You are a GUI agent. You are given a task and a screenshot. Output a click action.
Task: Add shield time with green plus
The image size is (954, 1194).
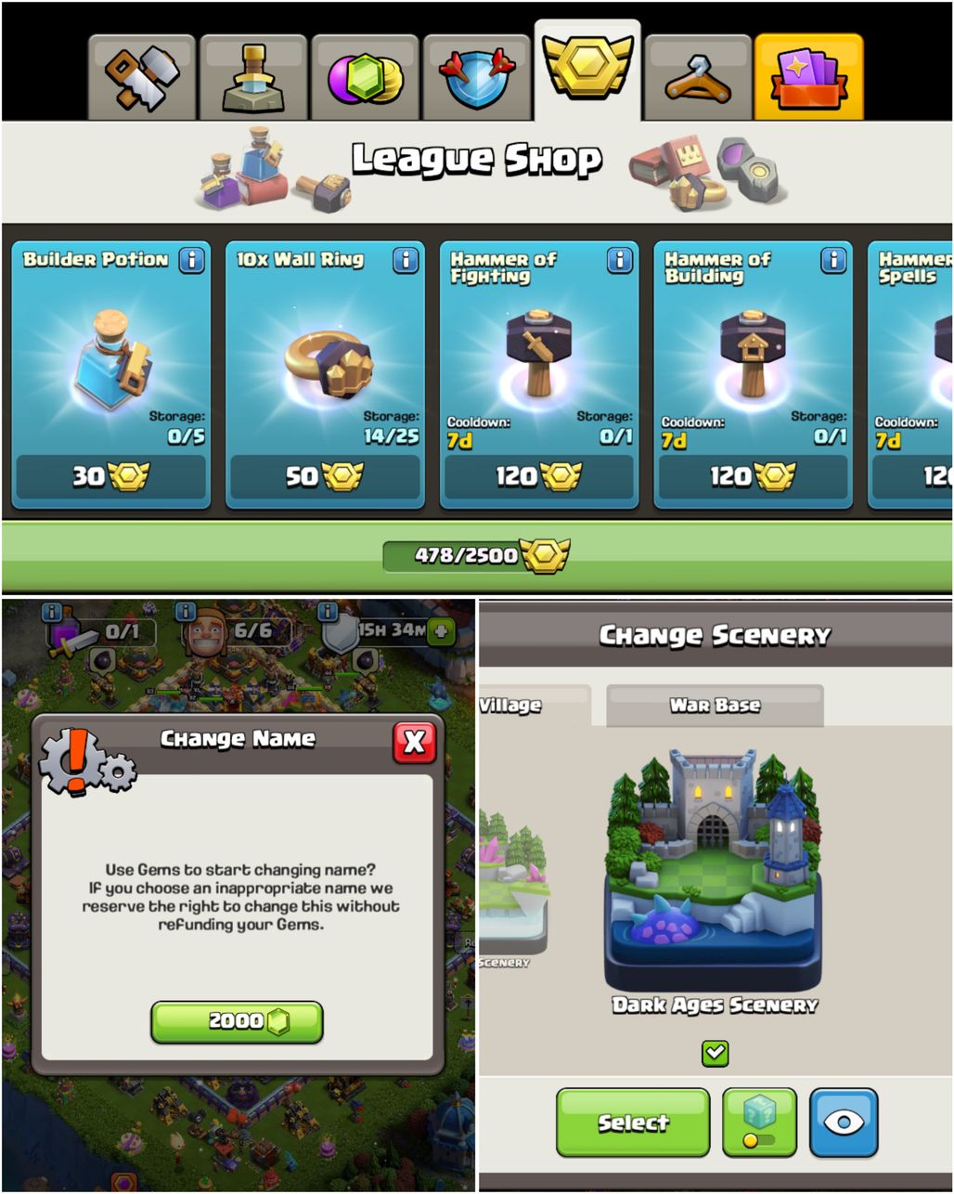pos(442,631)
